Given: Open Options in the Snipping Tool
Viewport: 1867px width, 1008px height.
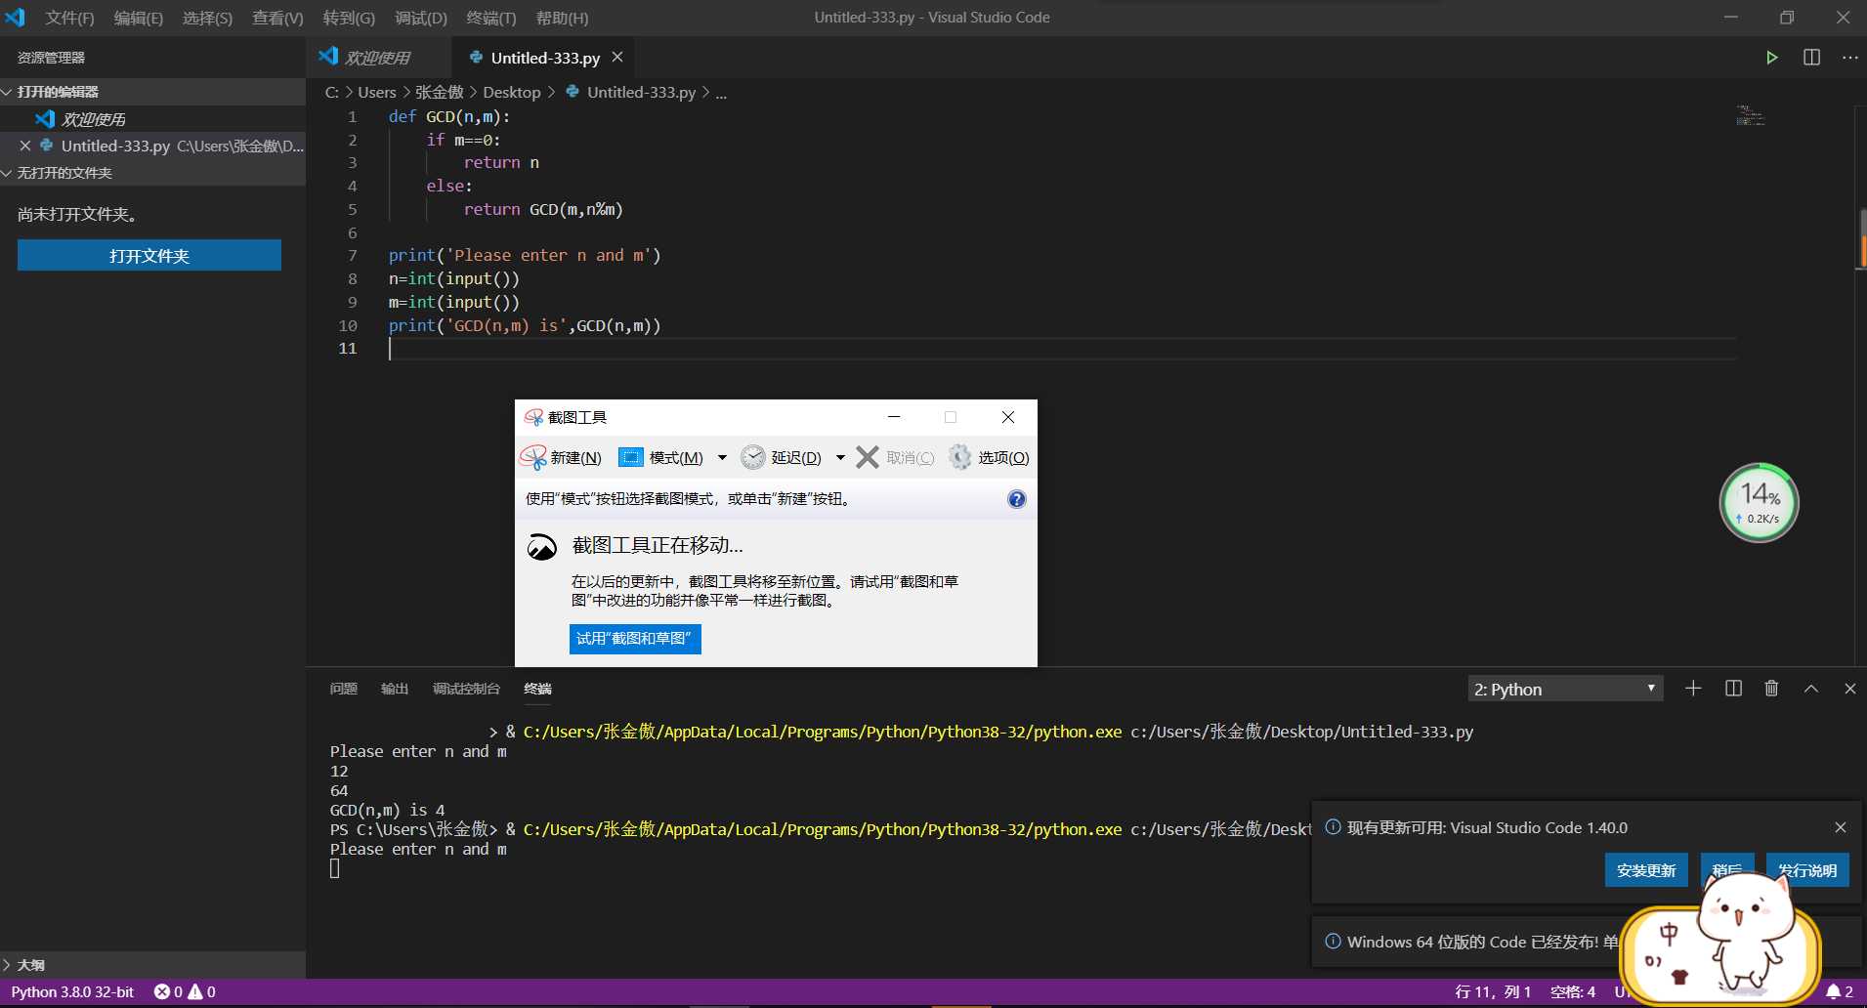Looking at the screenshot, I should coord(989,457).
